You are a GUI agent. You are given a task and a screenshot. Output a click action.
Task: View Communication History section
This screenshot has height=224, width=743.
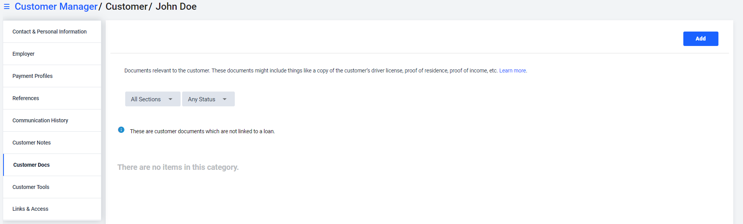coord(52,120)
